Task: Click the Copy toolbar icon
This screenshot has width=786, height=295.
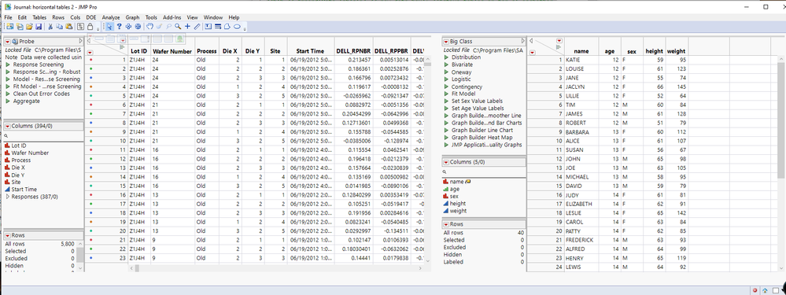Action: click(59, 27)
